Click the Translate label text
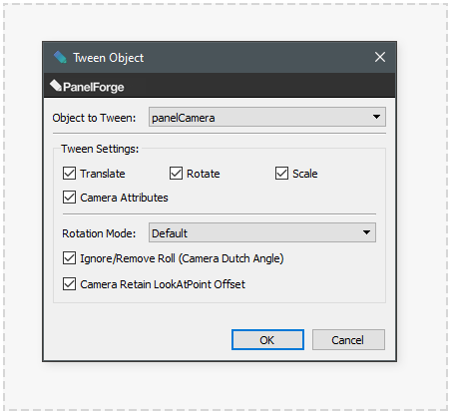 pyautogui.click(x=103, y=174)
